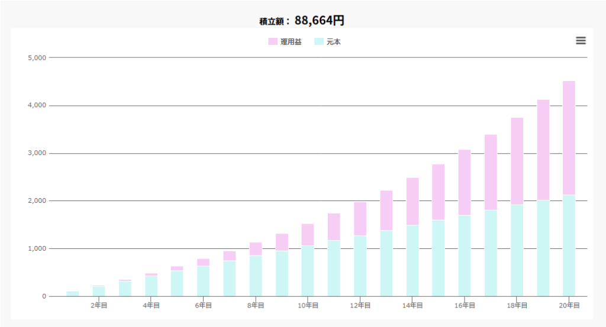Click the pink bar segment at 14年目

pos(412,201)
